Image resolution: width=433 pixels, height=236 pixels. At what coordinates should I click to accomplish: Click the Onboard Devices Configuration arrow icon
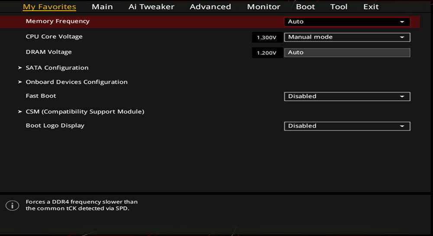[20, 82]
